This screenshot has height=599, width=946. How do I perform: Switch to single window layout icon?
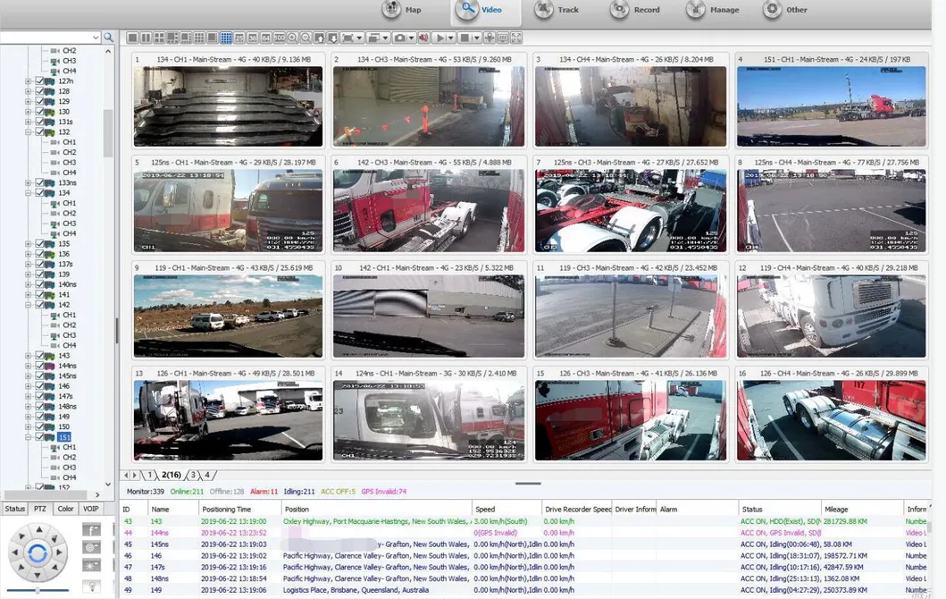[132, 38]
